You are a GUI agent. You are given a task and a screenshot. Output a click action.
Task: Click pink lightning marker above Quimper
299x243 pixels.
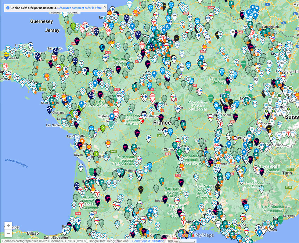click(5, 66)
